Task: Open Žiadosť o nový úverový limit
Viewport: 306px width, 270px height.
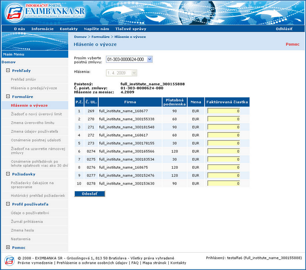Action: (x=36, y=114)
